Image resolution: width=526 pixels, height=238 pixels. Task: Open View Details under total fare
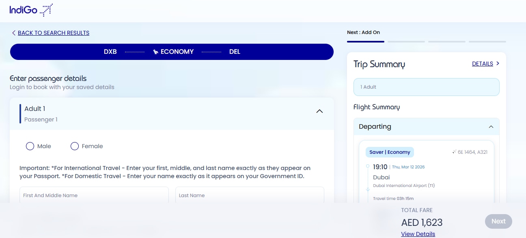(x=418, y=234)
